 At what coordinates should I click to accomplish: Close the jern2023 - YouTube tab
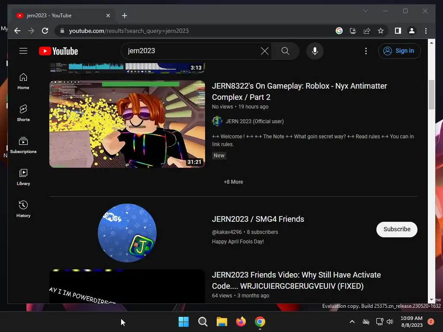coord(108,16)
